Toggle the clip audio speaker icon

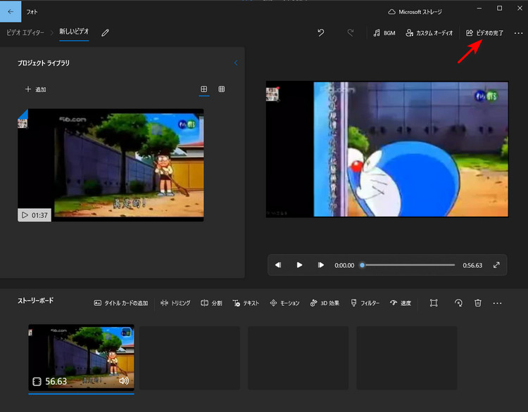[125, 381]
